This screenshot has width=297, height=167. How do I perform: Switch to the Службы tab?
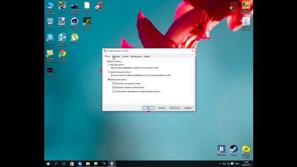click(x=125, y=57)
